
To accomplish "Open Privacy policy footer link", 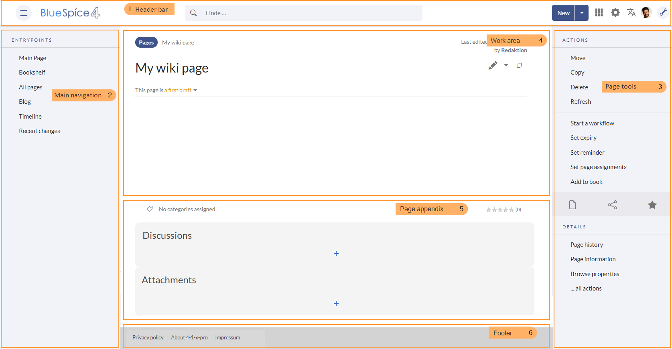I will pos(148,338).
